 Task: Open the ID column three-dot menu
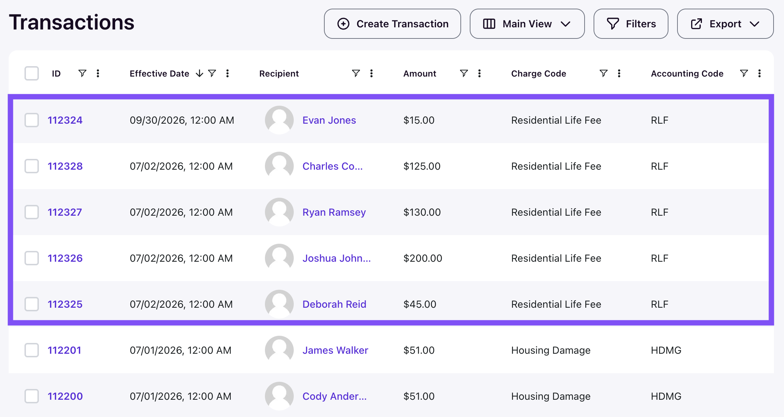(98, 73)
